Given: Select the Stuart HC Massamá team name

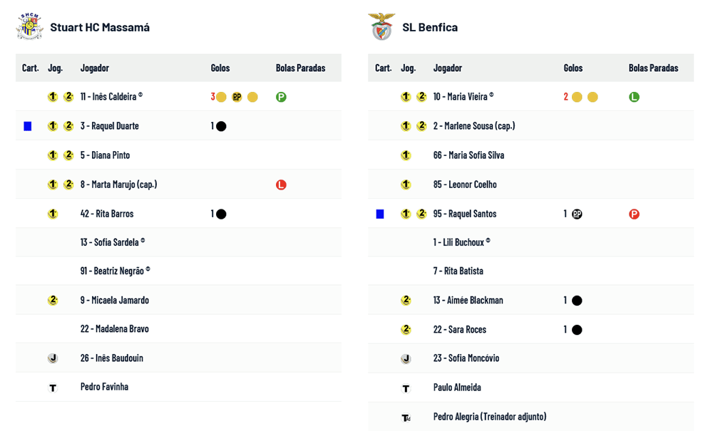Looking at the screenshot, I should [x=100, y=28].
